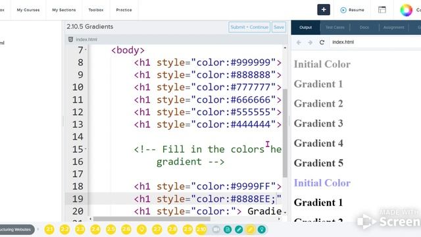Go to lesson 2.3 bubble

[x=80, y=230]
